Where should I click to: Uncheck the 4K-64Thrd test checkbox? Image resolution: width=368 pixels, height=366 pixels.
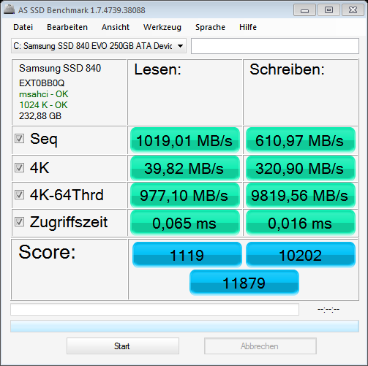19,194
